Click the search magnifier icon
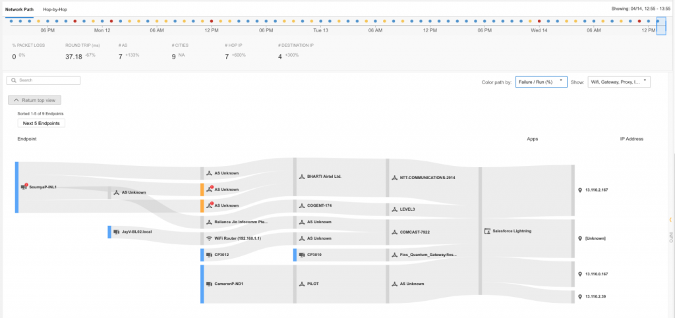Image resolution: width=675 pixels, height=318 pixels. (x=15, y=80)
